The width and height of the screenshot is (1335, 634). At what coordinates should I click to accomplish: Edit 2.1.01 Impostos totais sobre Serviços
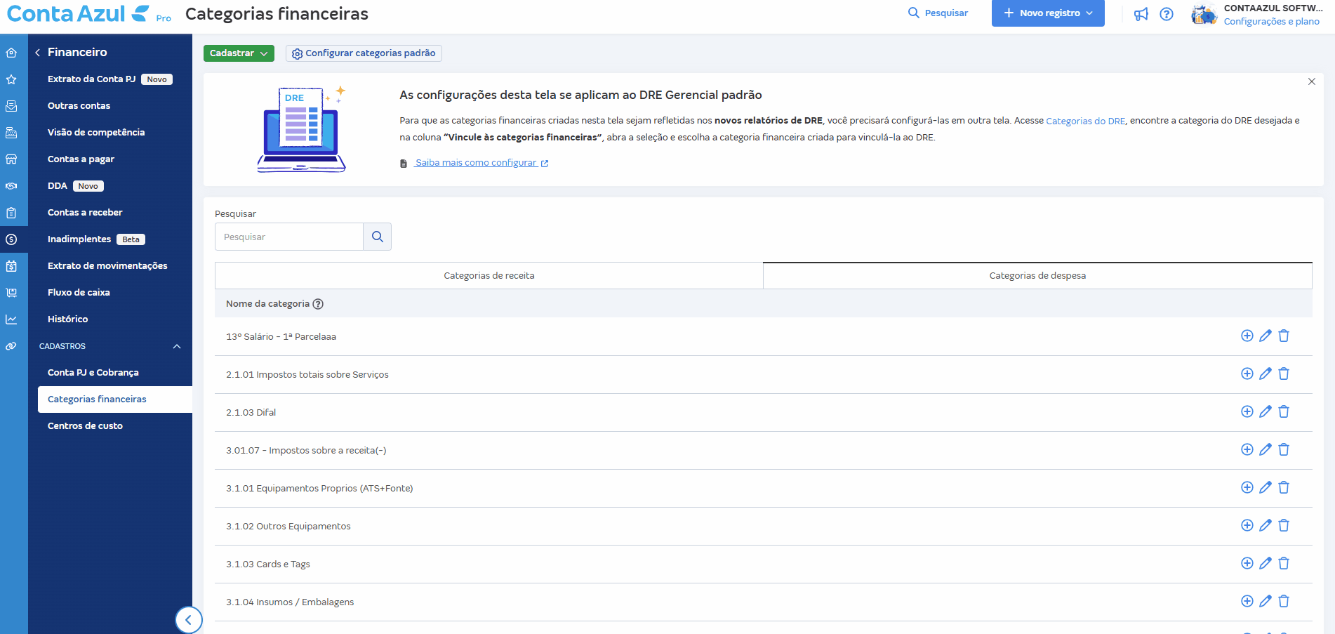pyautogui.click(x=1266, y=374)
